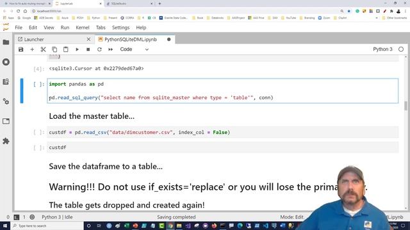Click the Python 3 kernel name

382,49
